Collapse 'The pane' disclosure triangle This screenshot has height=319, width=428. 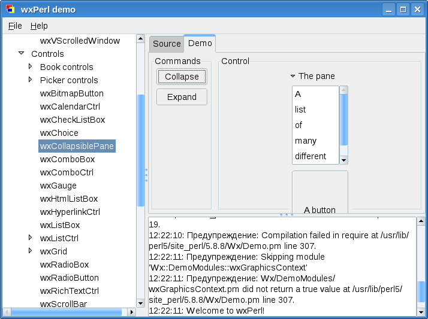click(x=293, y=76)
